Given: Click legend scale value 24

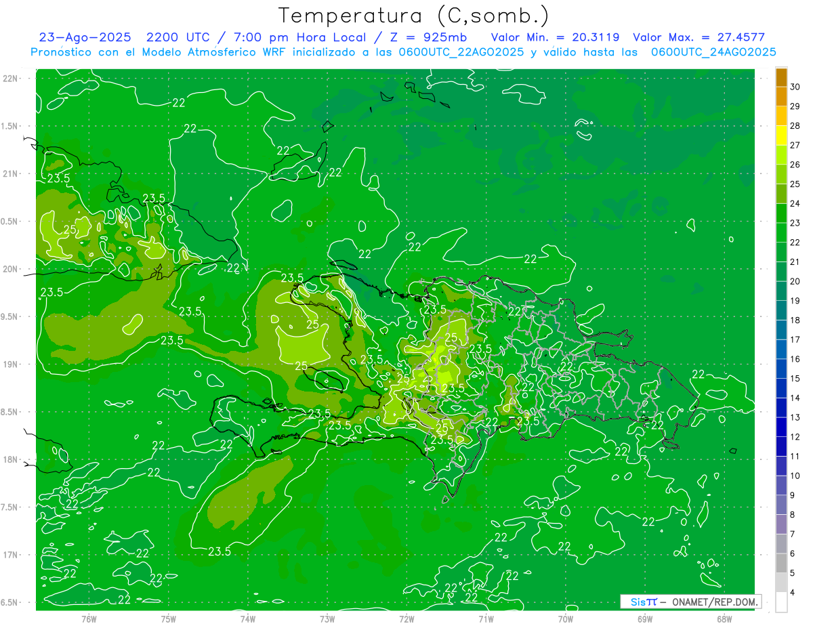Looking at the screenshot, I should click(795, 203).
